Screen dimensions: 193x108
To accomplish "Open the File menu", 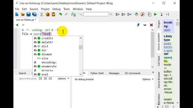I will pos(17,9).
